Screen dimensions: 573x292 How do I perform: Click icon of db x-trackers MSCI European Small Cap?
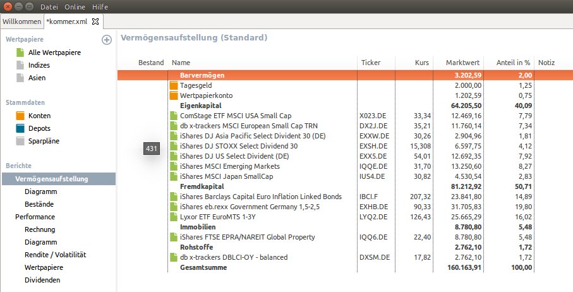tap(174, 126)
